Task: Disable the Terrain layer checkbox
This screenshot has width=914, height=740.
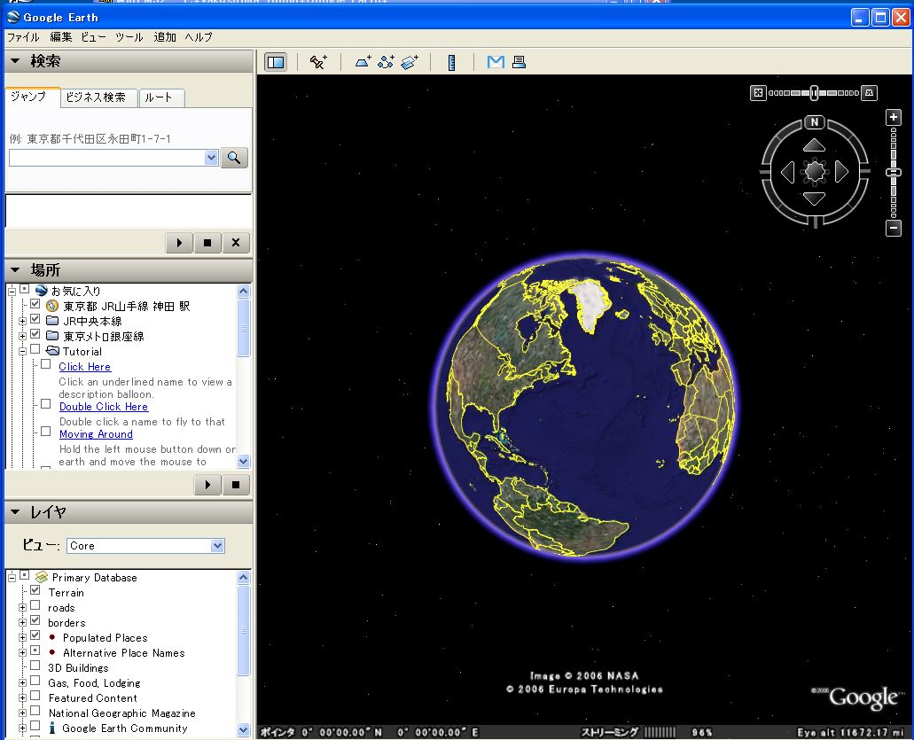Action: (35, 590)
